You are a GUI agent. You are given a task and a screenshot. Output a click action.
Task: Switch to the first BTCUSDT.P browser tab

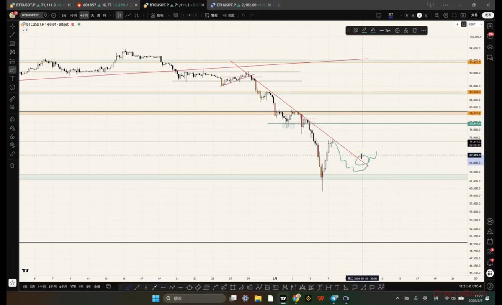[x=40, y=5]
